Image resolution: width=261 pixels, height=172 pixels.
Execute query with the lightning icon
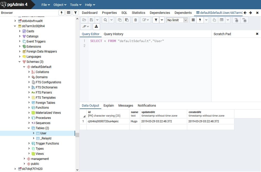[x=200, y=20]
